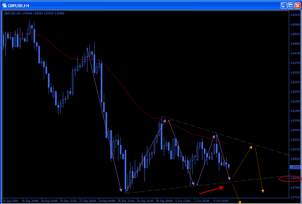Click the 24 Sep 04:00 time label
This screenshot has height=204, width=302.
tap(107, 201)
